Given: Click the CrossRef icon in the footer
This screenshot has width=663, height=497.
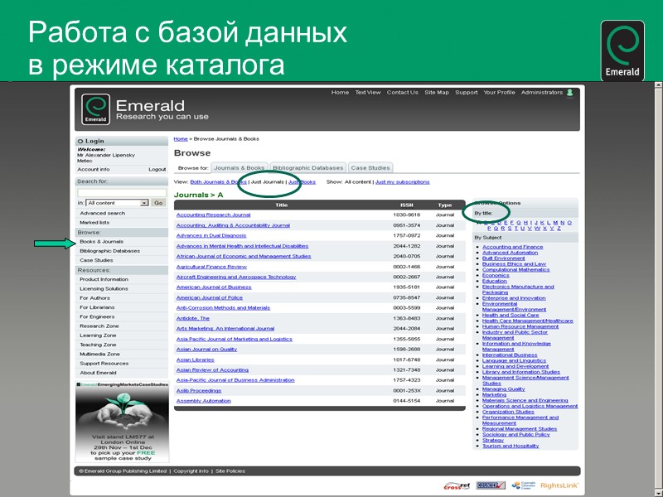Looking at the screenshot, I should tap(457, 485).
